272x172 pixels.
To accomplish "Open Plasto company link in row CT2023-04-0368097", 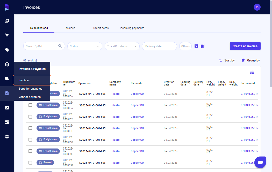I will [116, 163].
